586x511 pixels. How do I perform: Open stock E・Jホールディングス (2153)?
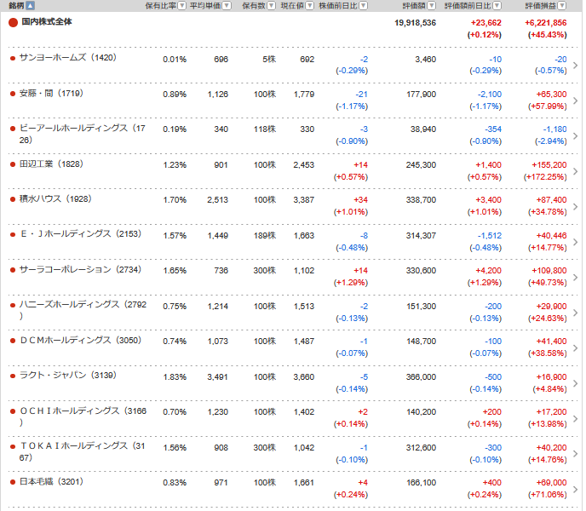pos(80,234)
